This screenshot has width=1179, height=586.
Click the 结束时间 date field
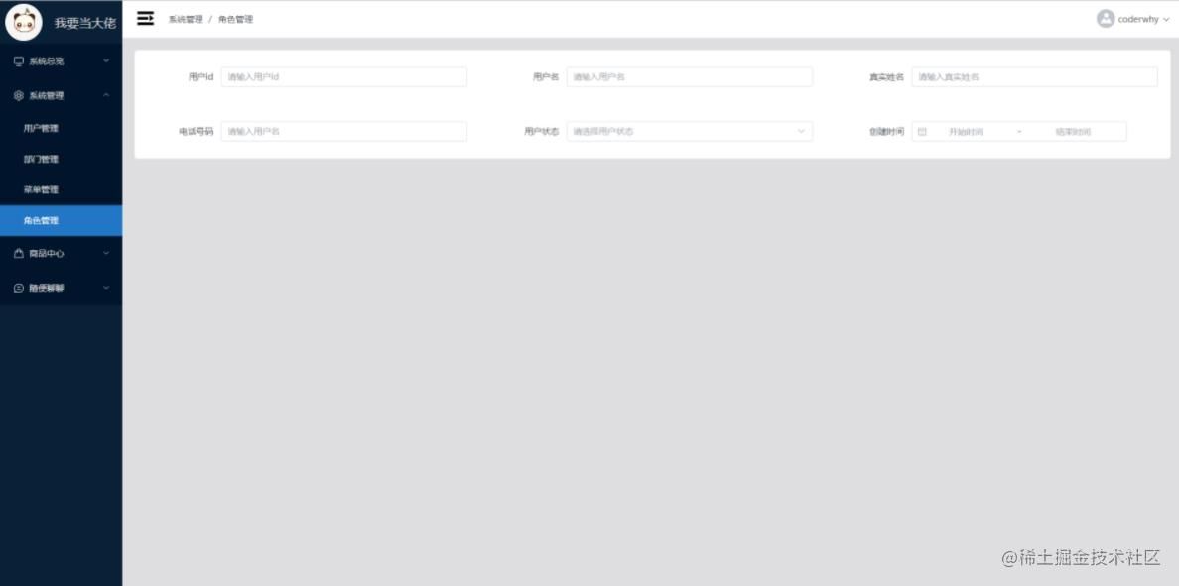pyautogui.click(x=1073, y=132)
